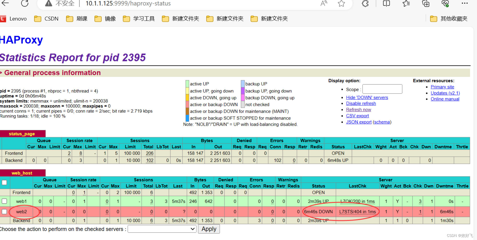
Task: Click the web_host proxy label
Action: pyautogui.click(x=22, y=173)
